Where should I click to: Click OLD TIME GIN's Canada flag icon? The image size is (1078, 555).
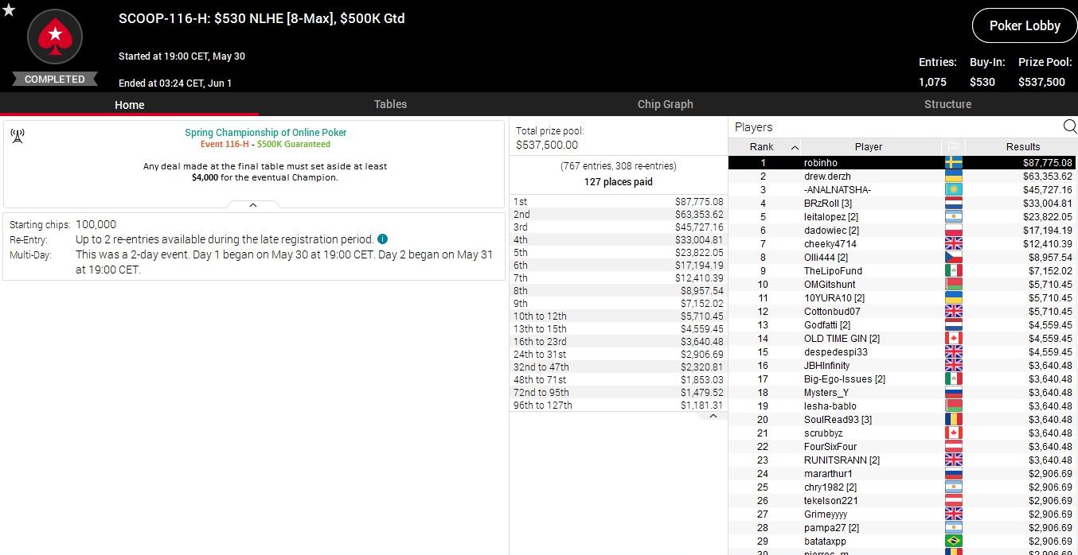click(953, 339)
